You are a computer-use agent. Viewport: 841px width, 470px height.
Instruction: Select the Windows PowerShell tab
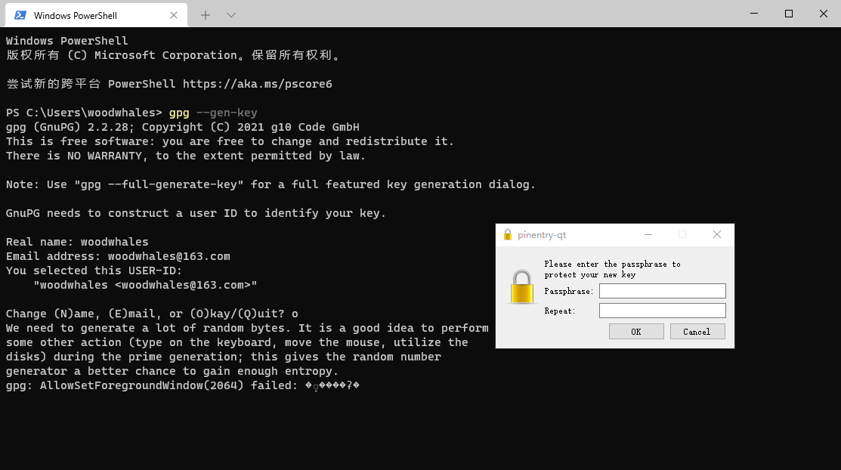pos(97,15)
